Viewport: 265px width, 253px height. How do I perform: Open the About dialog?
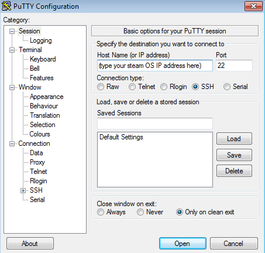point(30,244)
